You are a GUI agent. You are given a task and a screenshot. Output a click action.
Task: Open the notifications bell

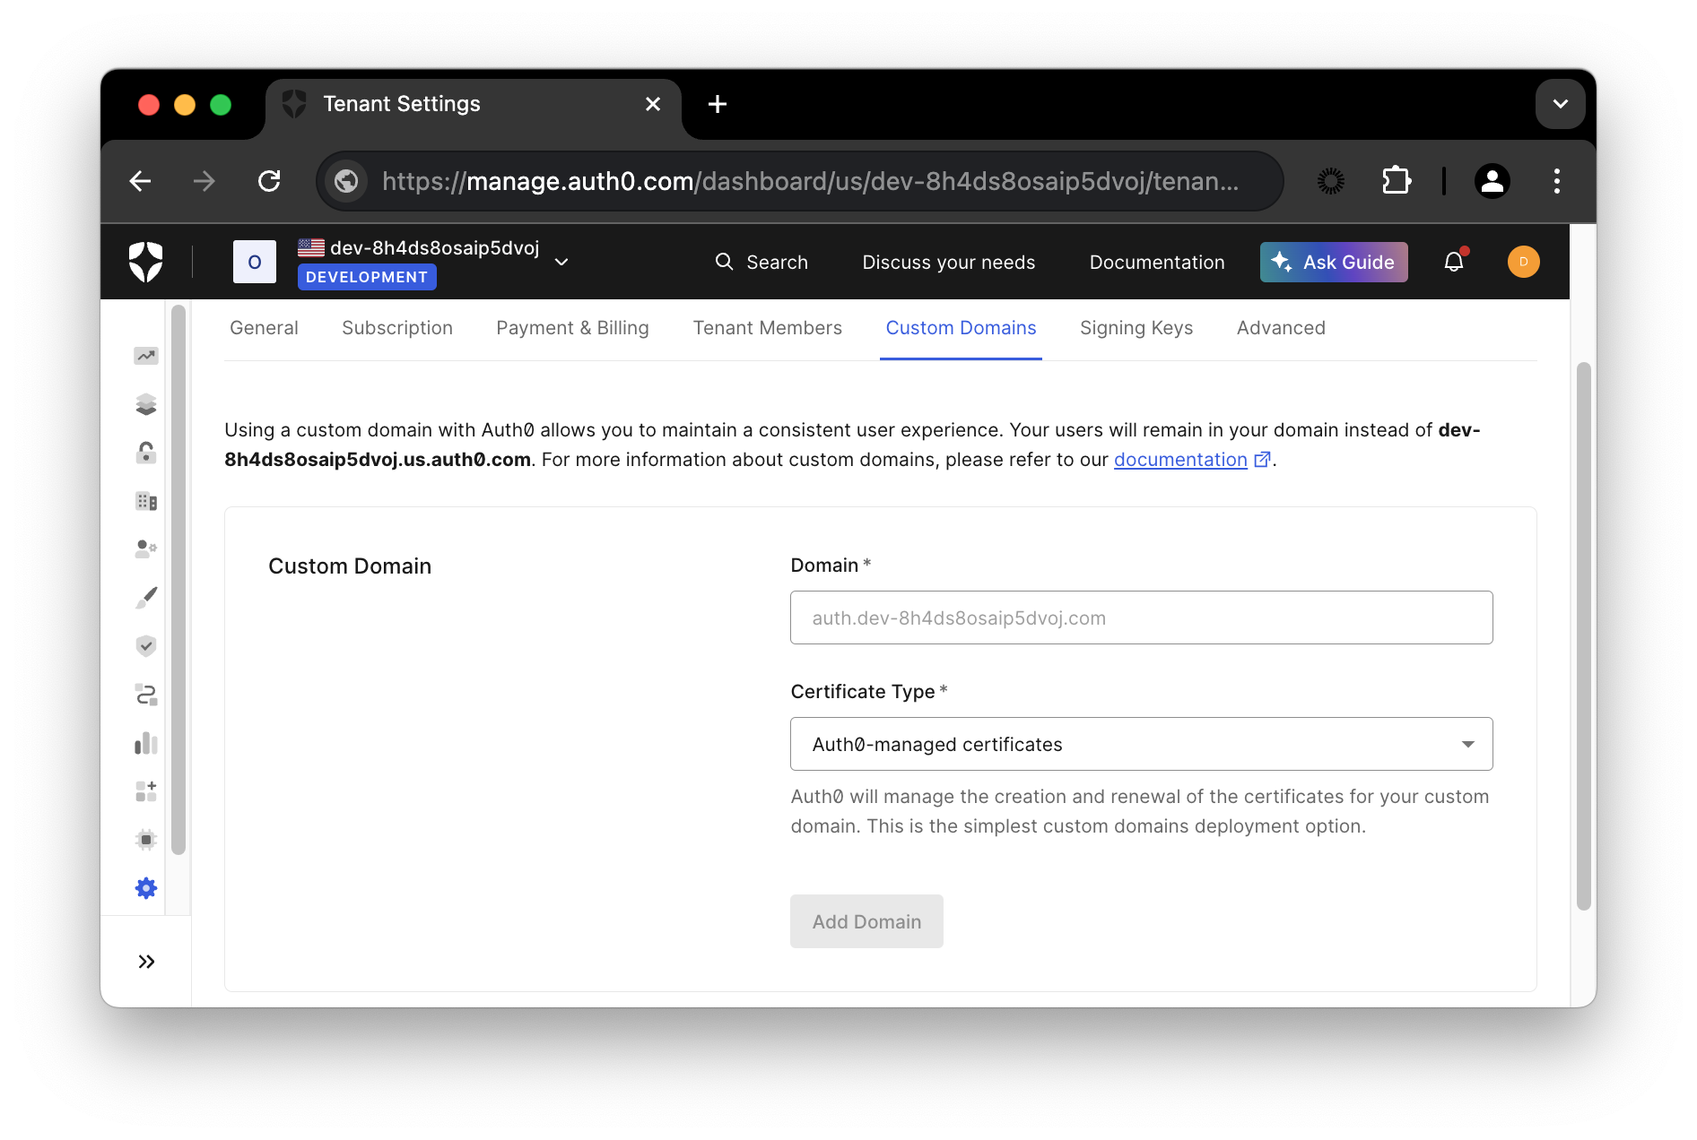[x=1454, y=262]
